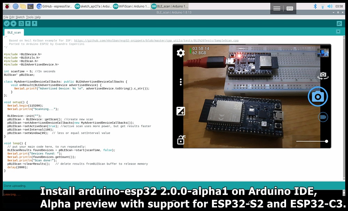Click the Verify checkmark button
Screen dimensions: 348x211
(7, 24)
